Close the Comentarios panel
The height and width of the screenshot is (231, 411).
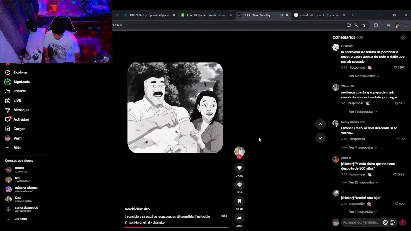(x=403, y=38)
